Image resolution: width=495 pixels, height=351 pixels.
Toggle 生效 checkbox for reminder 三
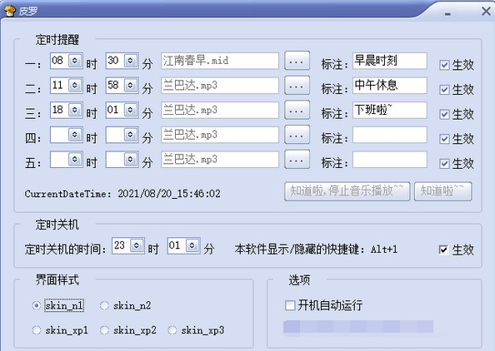tap(444, 114)
